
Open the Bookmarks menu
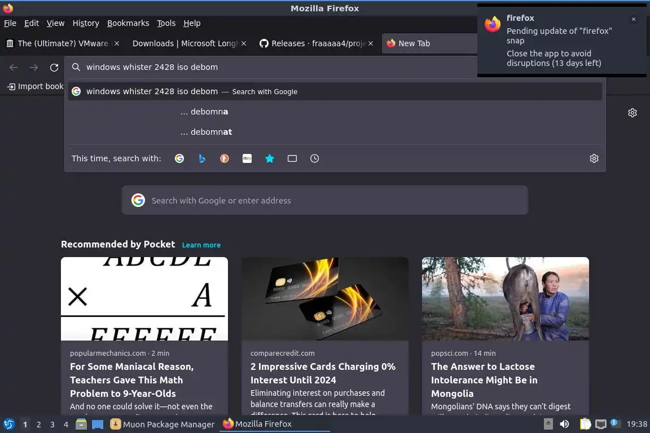[128, 23]
